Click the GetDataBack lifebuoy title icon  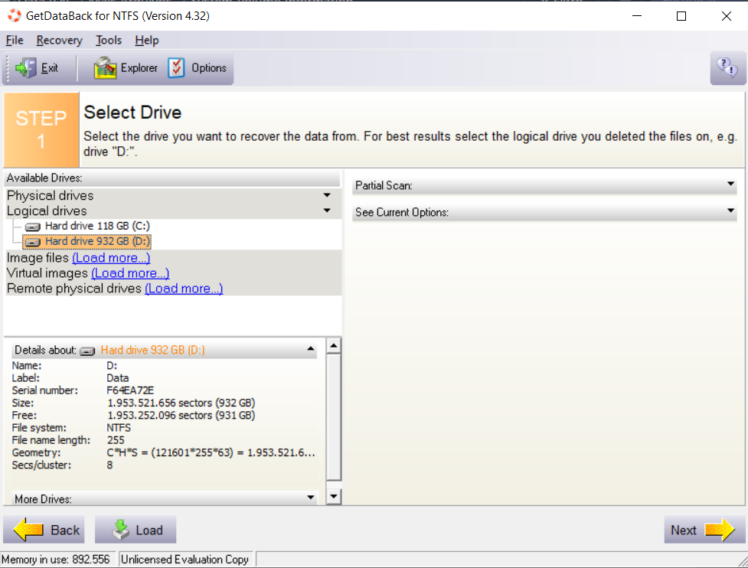(x=15, y=16)
